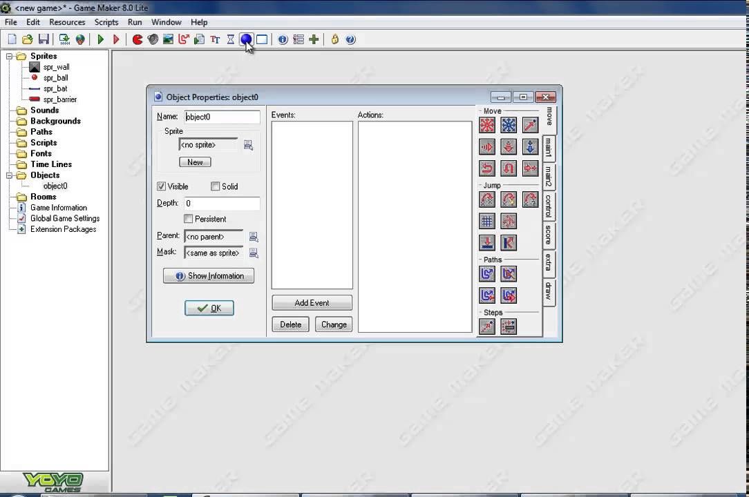This screenshot has width=749, height=497.
Task: Select the Set Gravity action
Action: coord(530,146)
